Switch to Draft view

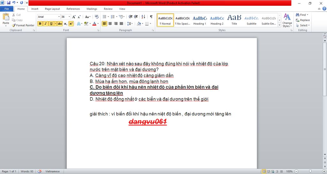point(282,171)
